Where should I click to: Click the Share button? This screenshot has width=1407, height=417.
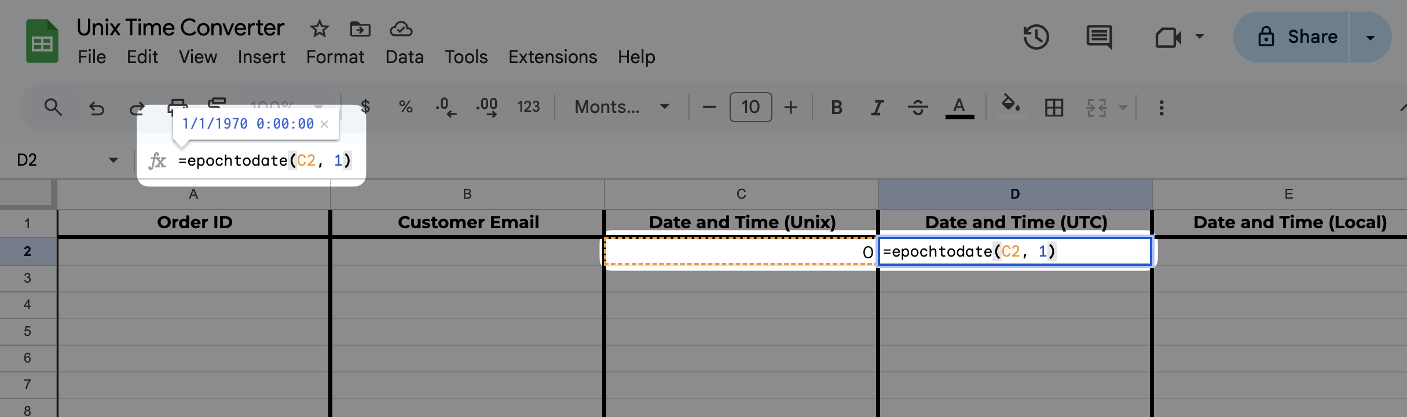tap(1297, 37)
